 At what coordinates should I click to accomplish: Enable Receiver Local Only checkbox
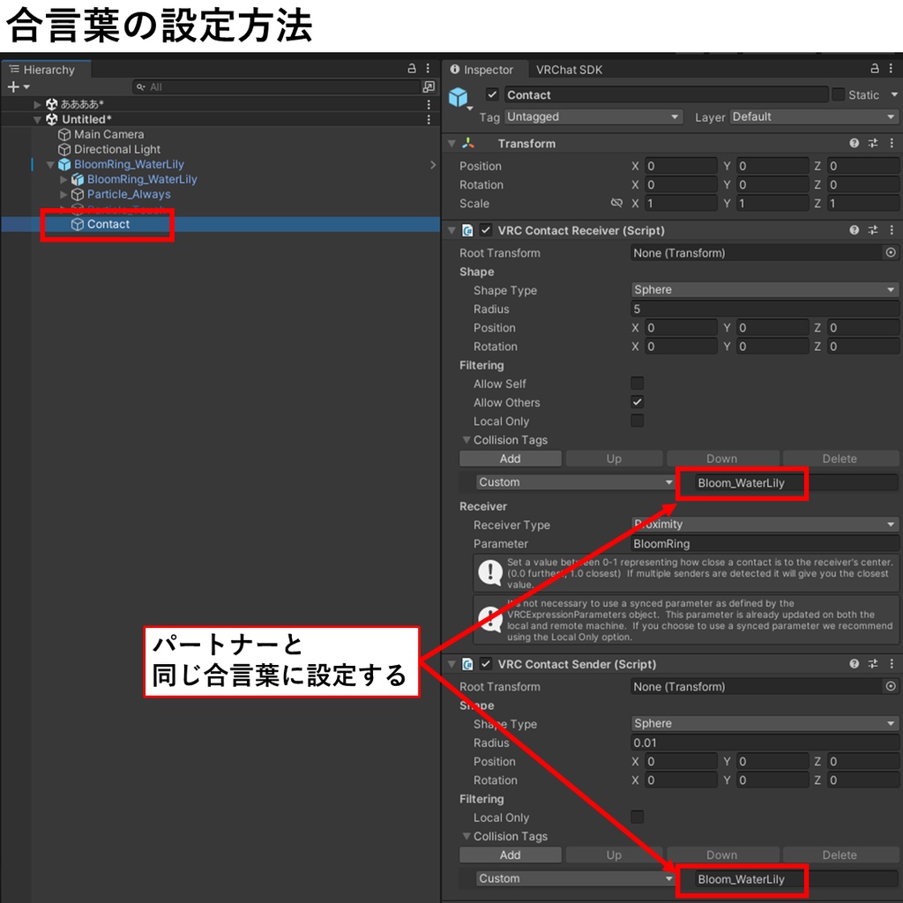637,421
